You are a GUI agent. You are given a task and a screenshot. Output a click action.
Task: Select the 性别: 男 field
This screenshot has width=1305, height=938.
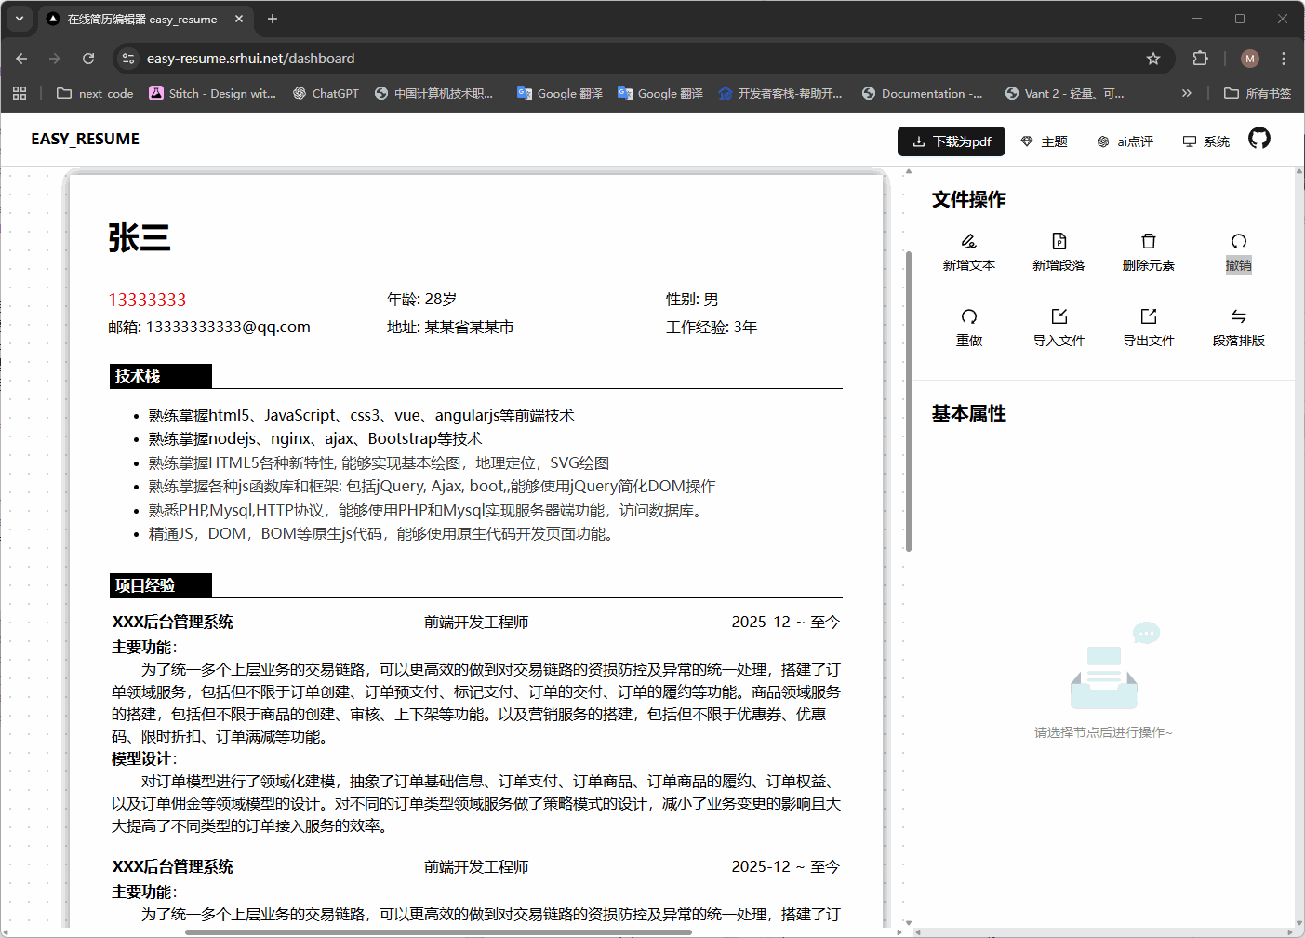(692, 300)
